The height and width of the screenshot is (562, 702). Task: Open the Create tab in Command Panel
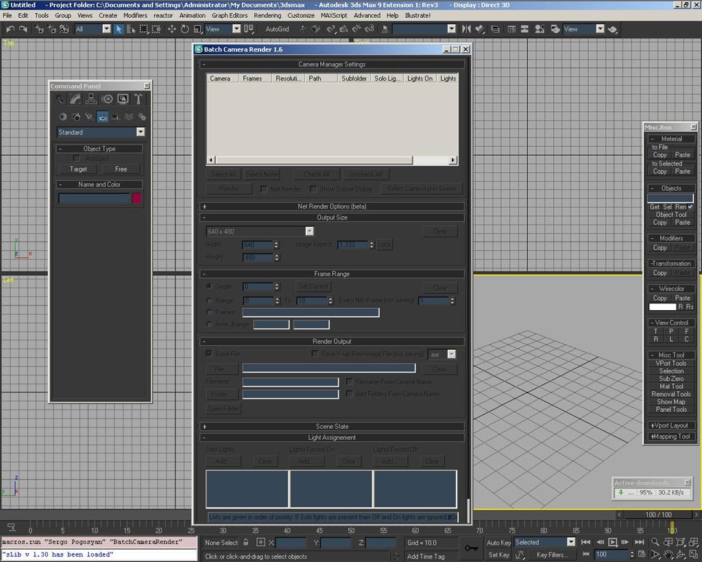tap(60, 99)
